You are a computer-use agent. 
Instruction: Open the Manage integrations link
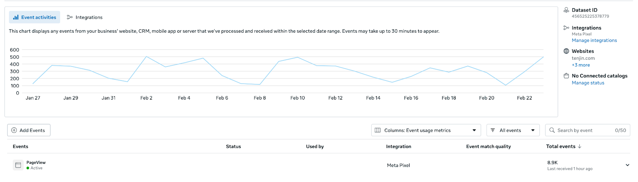594,40
